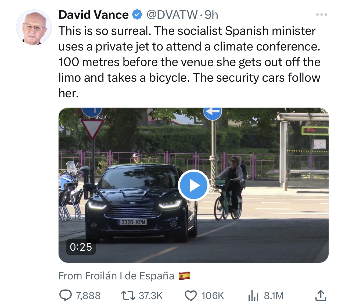Click the 9h timestamp
This screenshot has width=345, height=306.
211,15
